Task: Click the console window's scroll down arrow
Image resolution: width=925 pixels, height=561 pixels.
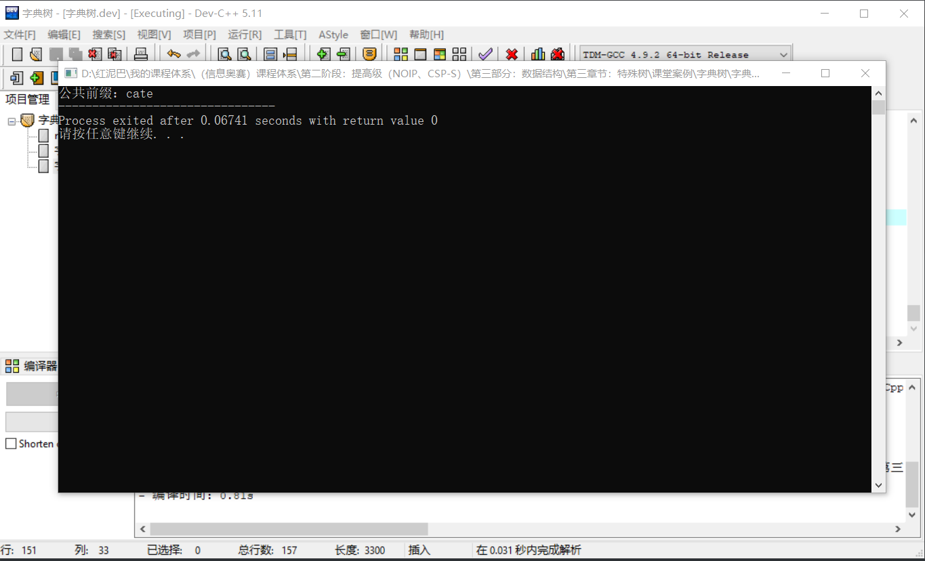Action: (x=878, y=485)
